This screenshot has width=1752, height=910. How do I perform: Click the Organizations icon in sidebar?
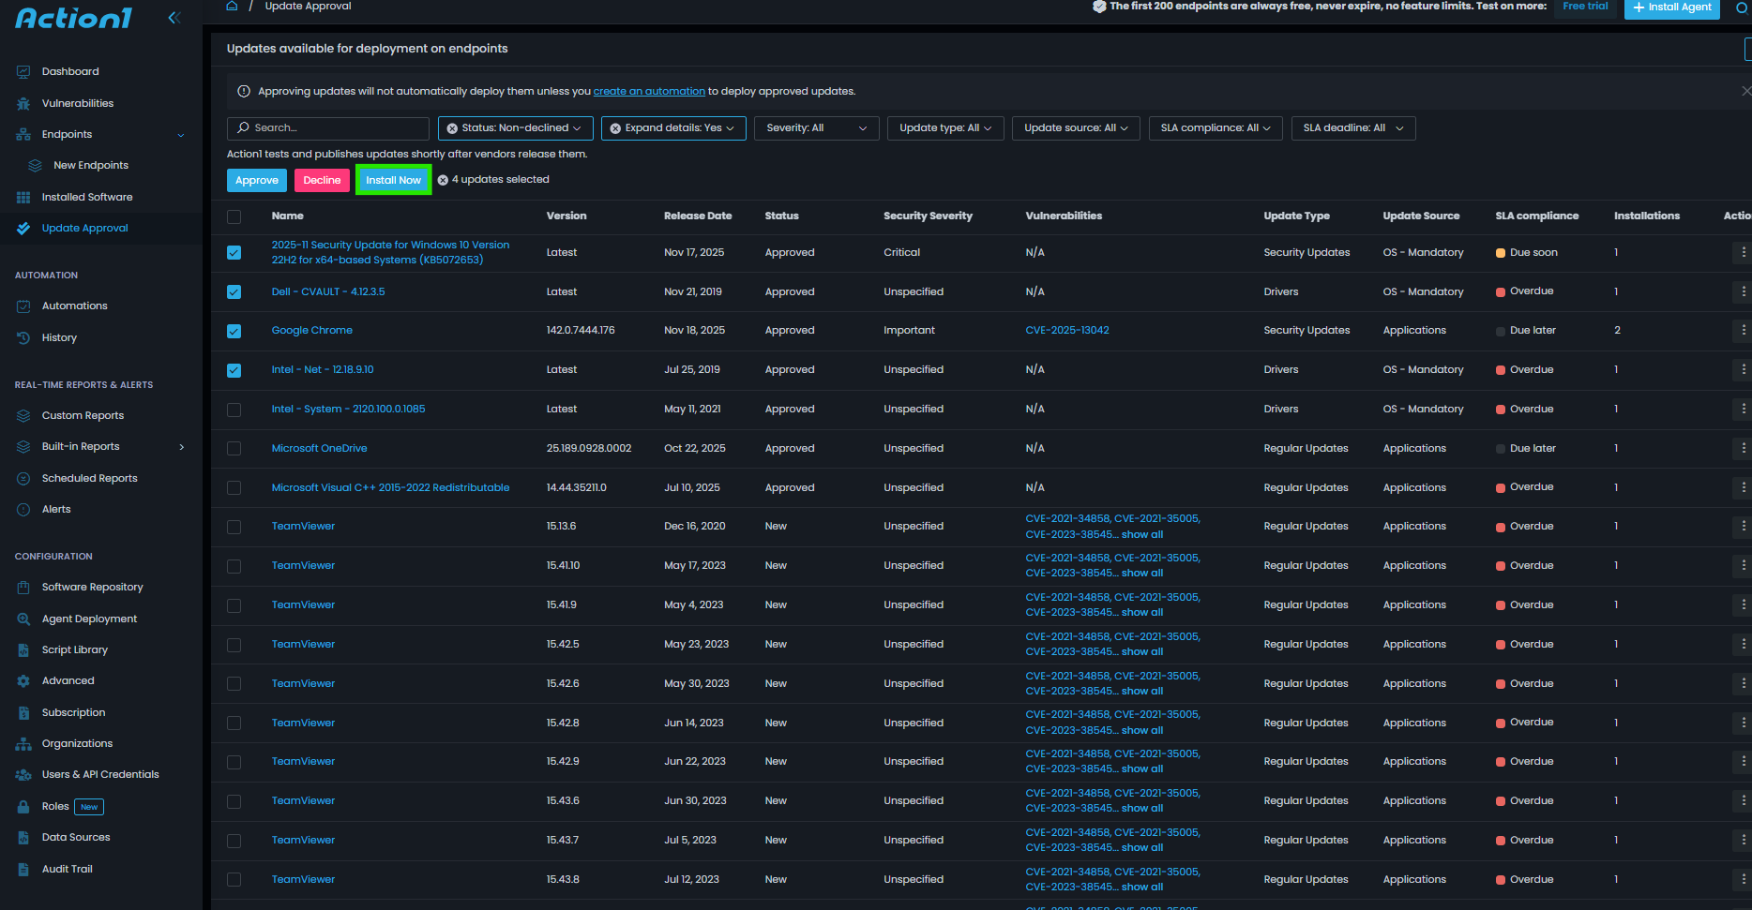coord(23,743)
